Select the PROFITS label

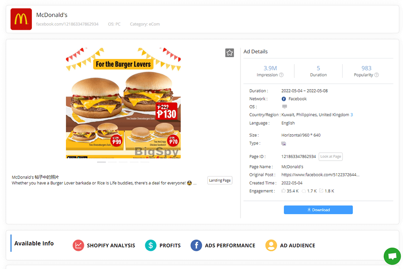tap(170, 245)
